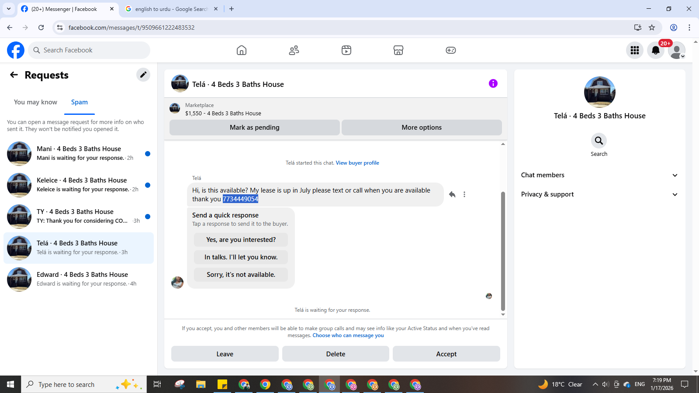
Task: Click the Facebook logo
Action: point(16,50)
